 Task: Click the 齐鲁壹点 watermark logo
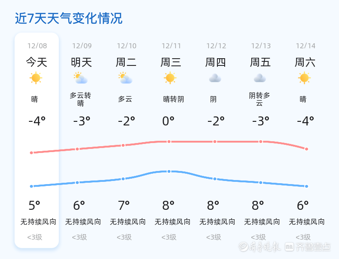(313, 247)
